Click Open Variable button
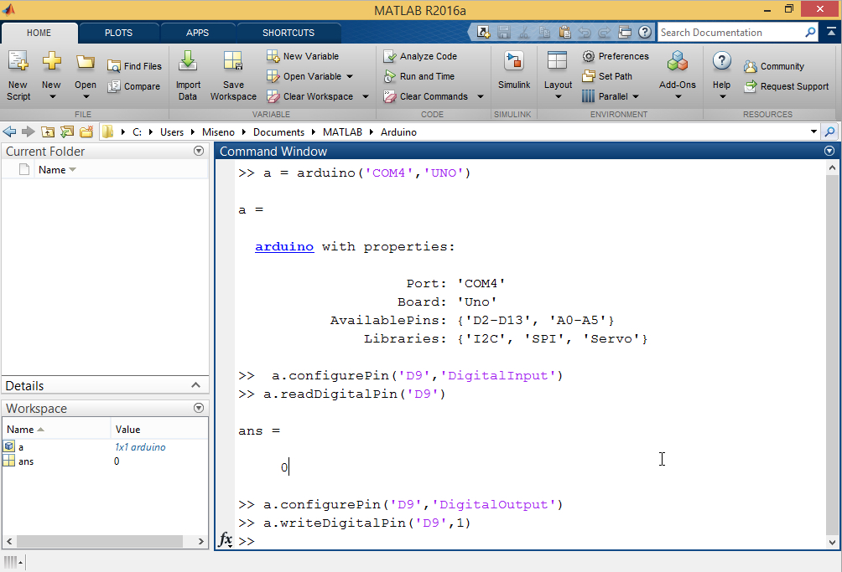This screenshot has height=572, width=842. click(304, 76)
